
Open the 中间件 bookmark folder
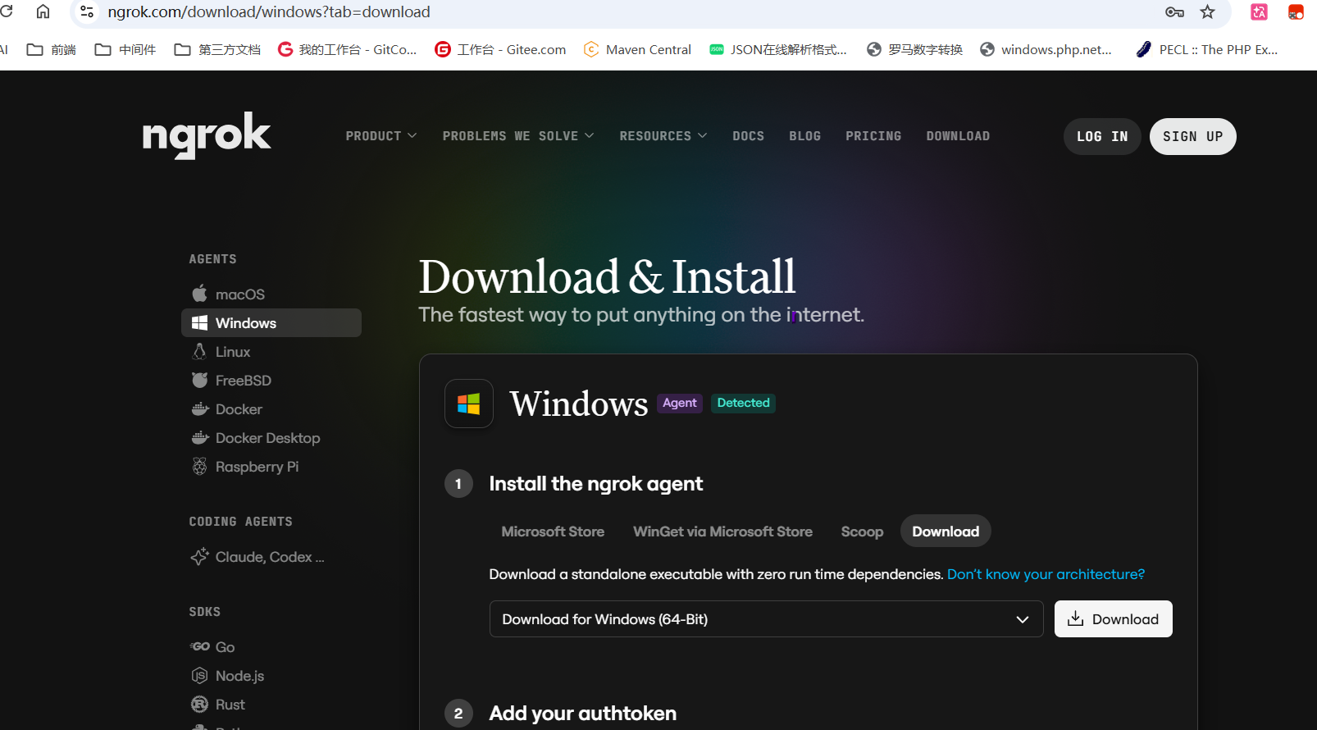pyautogui.click(x=125, y=50)
